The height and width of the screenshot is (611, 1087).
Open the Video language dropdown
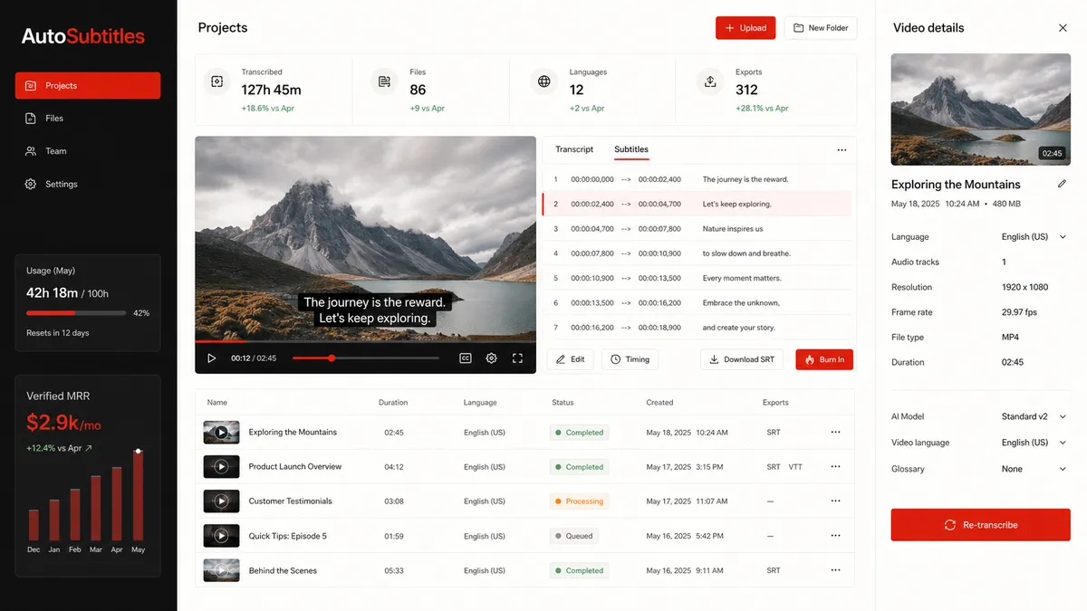[1034, 443]
